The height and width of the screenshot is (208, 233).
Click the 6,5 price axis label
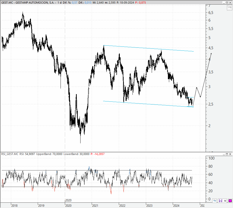coord(211,13)
